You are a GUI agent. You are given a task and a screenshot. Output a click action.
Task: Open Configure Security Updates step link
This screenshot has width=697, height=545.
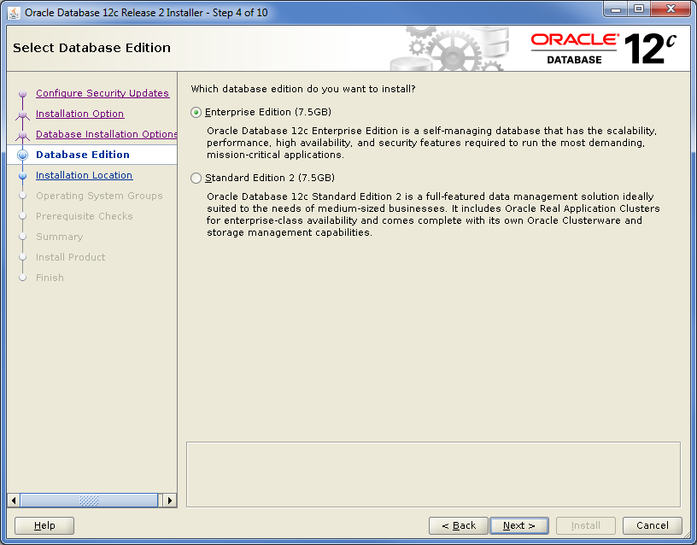point(102,93)
